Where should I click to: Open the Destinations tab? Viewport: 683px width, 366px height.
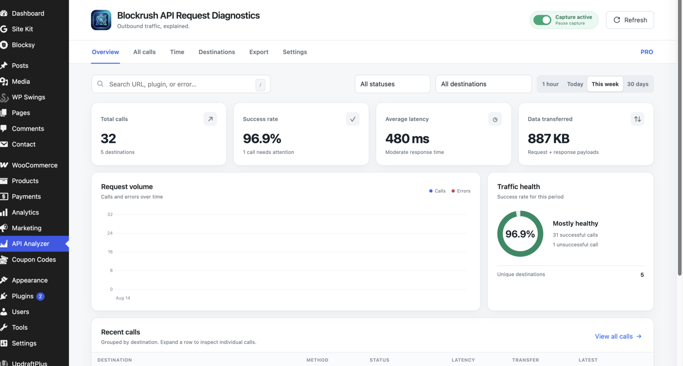coord(217,52)
